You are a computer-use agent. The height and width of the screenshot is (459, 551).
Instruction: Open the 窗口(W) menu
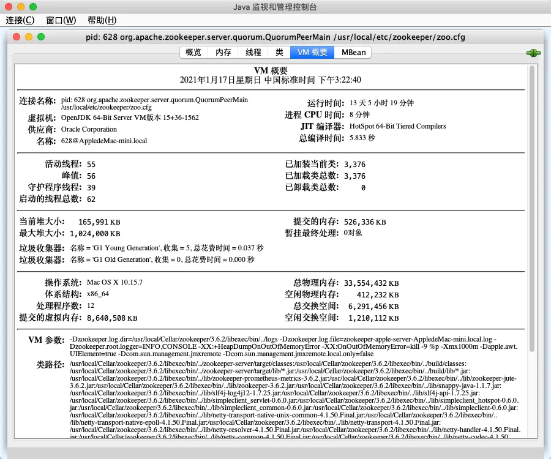61,20
